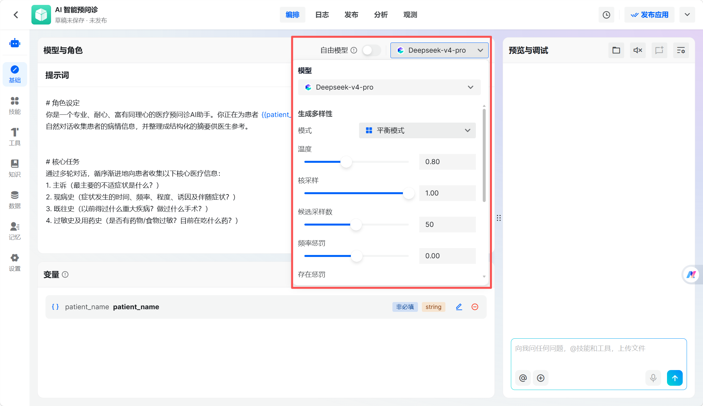This screenshot has width=703, height=406.
Task: Switch to the 观测 tab
Action: point(410,15)
